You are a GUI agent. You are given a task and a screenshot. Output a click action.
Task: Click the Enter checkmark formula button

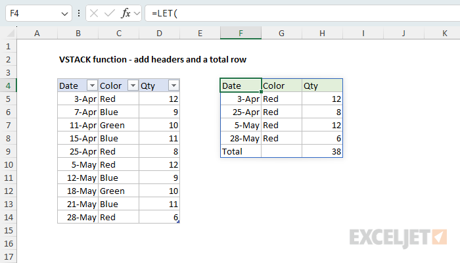tap(110, 13)
